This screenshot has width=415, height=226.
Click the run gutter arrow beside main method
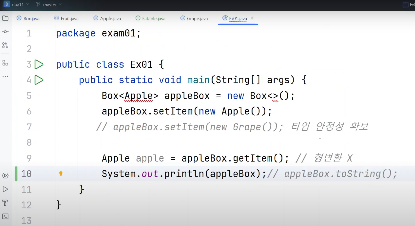pos(39,80)
